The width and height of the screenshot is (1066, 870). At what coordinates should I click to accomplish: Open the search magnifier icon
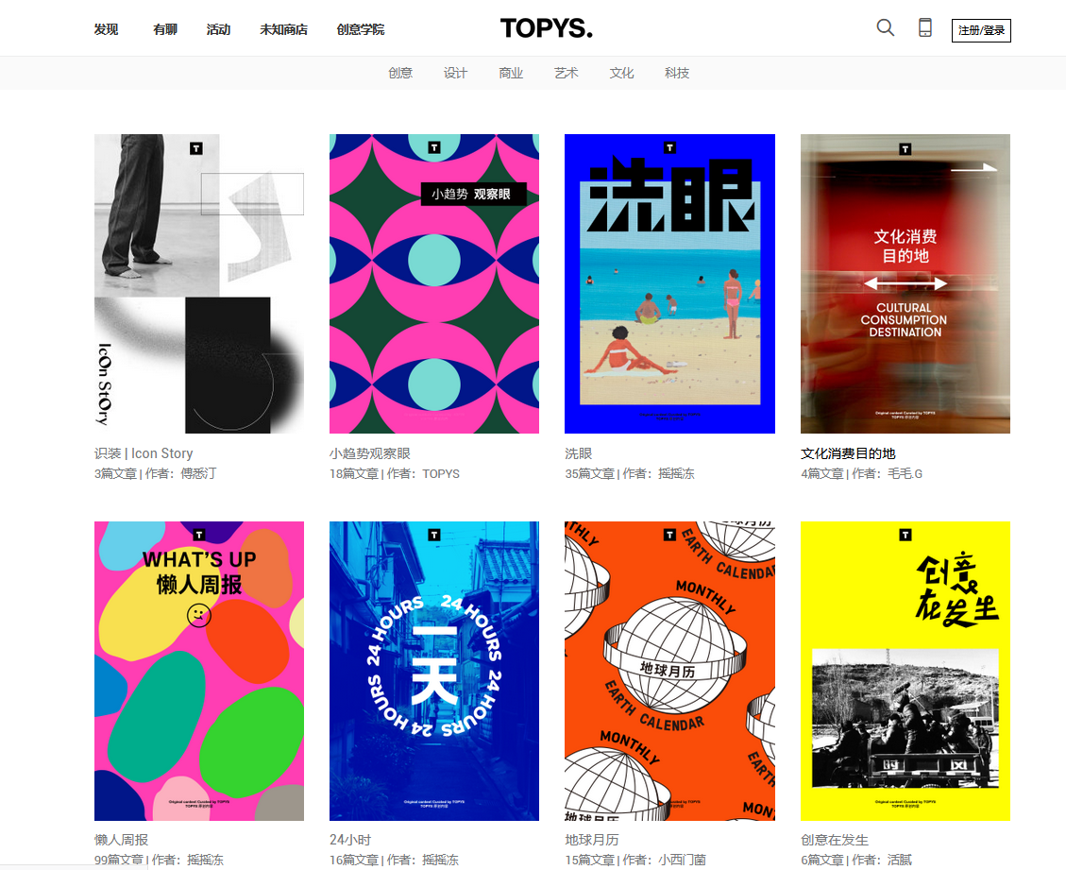click(885, 28)
